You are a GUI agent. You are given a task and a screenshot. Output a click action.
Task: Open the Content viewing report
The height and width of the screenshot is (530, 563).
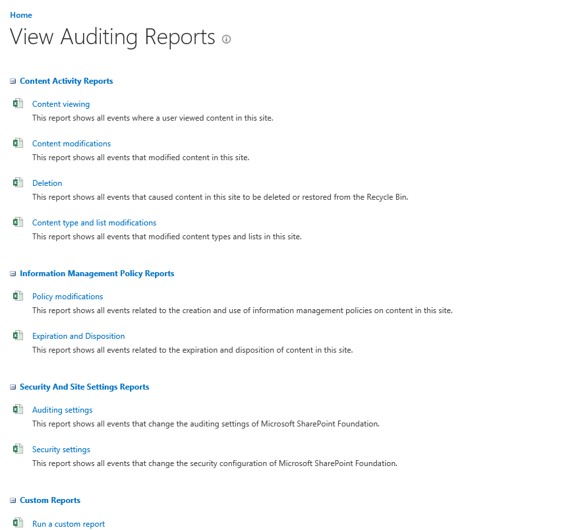(x=61, y=103)
